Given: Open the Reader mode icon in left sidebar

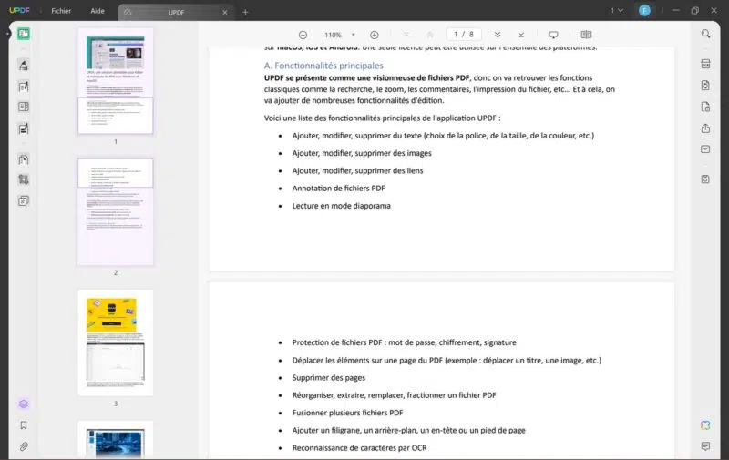Looking at the screenshot, I should 24,34.
